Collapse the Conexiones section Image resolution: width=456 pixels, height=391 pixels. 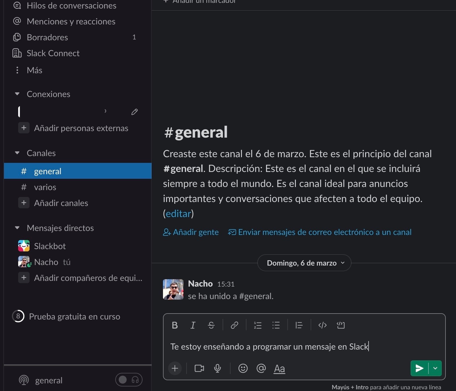click(x=17, y=94)
